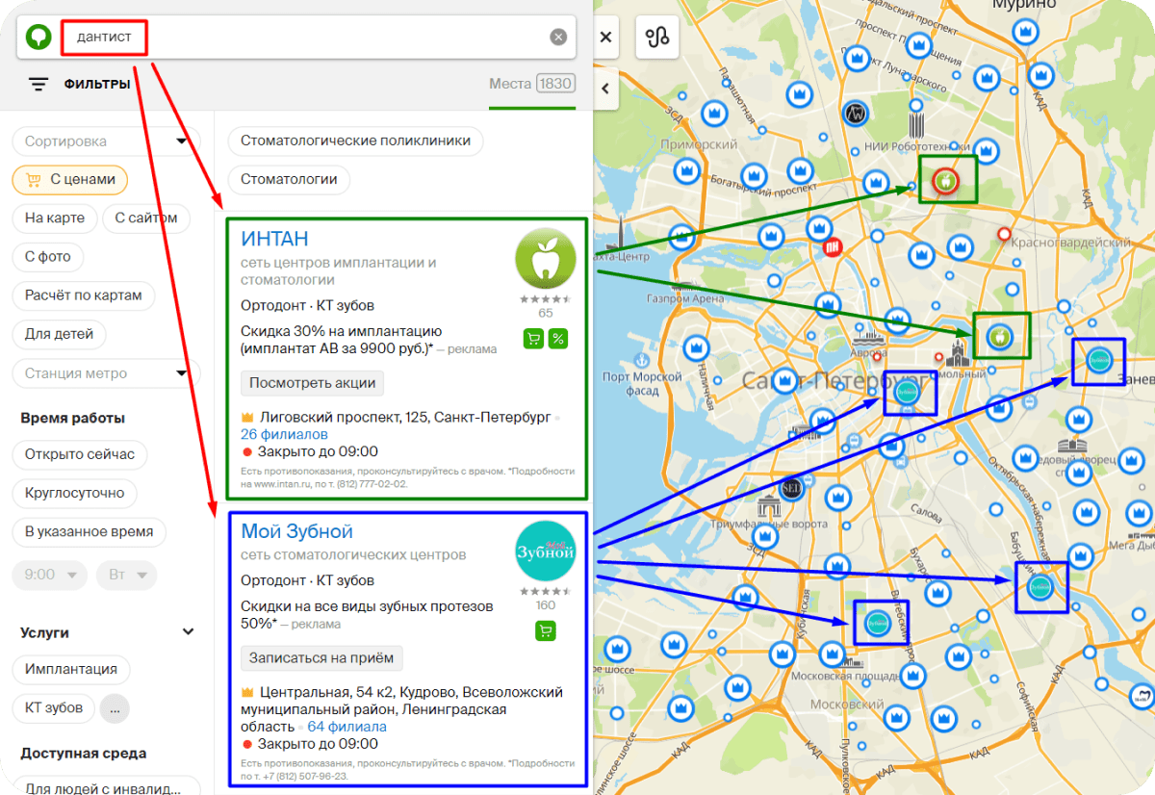Select Стоматологические поликлиники category chip

coord(356,141)
